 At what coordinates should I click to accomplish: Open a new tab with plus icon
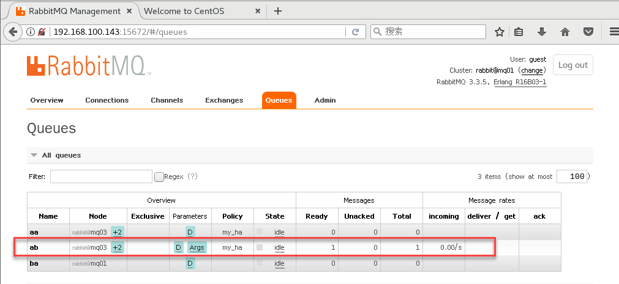pos(278,11)
